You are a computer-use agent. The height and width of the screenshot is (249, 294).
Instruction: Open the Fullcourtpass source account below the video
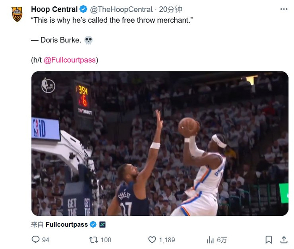click(67, 225)
